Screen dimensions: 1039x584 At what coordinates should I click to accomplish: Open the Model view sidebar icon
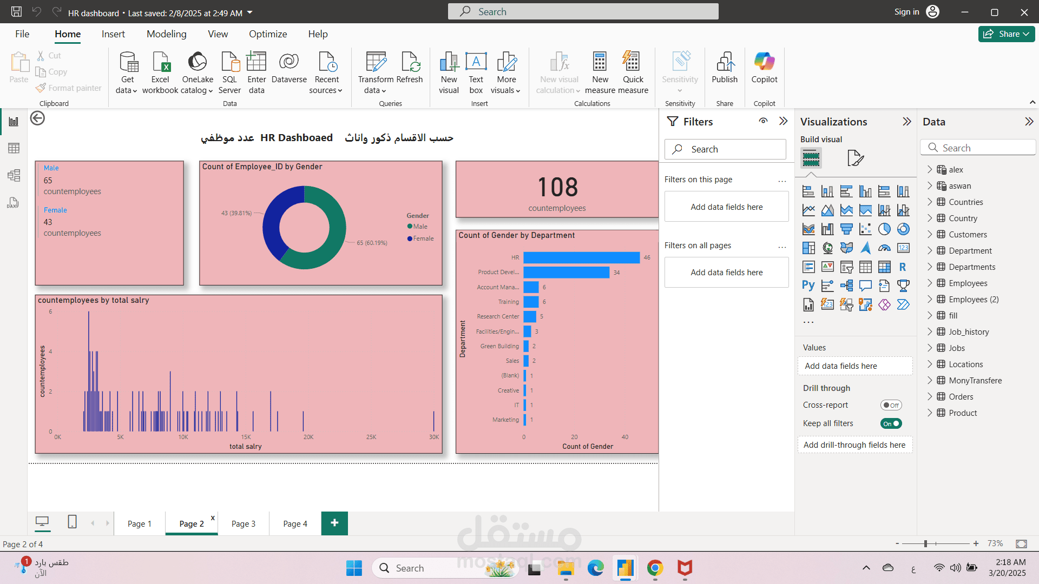(x=14, y=175)
